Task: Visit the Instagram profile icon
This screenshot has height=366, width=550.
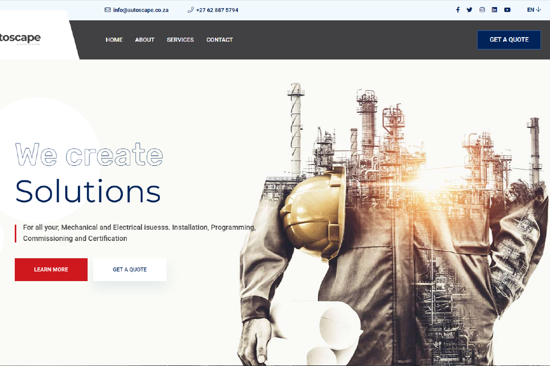Action: point(482,10)
